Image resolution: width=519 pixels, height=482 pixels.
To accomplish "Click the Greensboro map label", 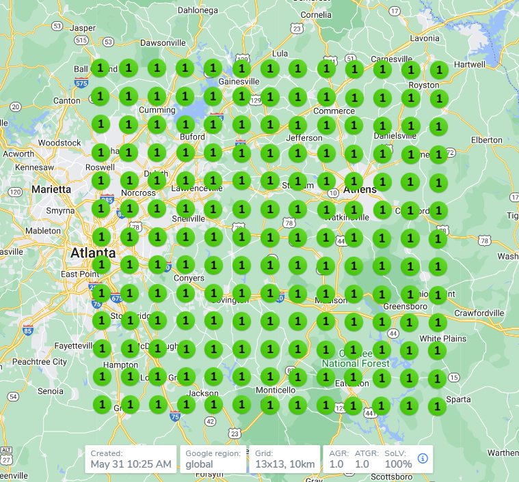I will [405, 307].
